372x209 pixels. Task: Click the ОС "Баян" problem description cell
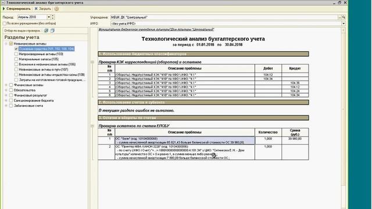click(x=185, y=140)
